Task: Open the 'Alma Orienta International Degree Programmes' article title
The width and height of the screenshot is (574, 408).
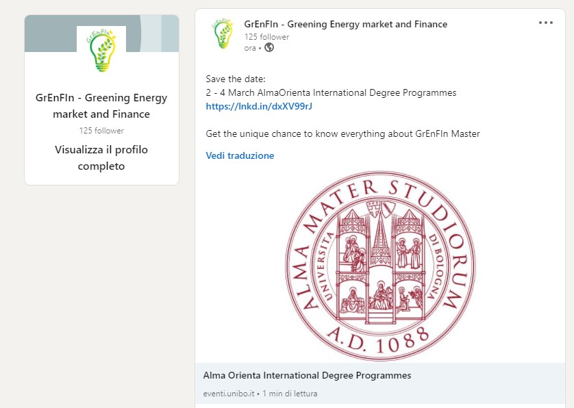Action: click(307, 375)
